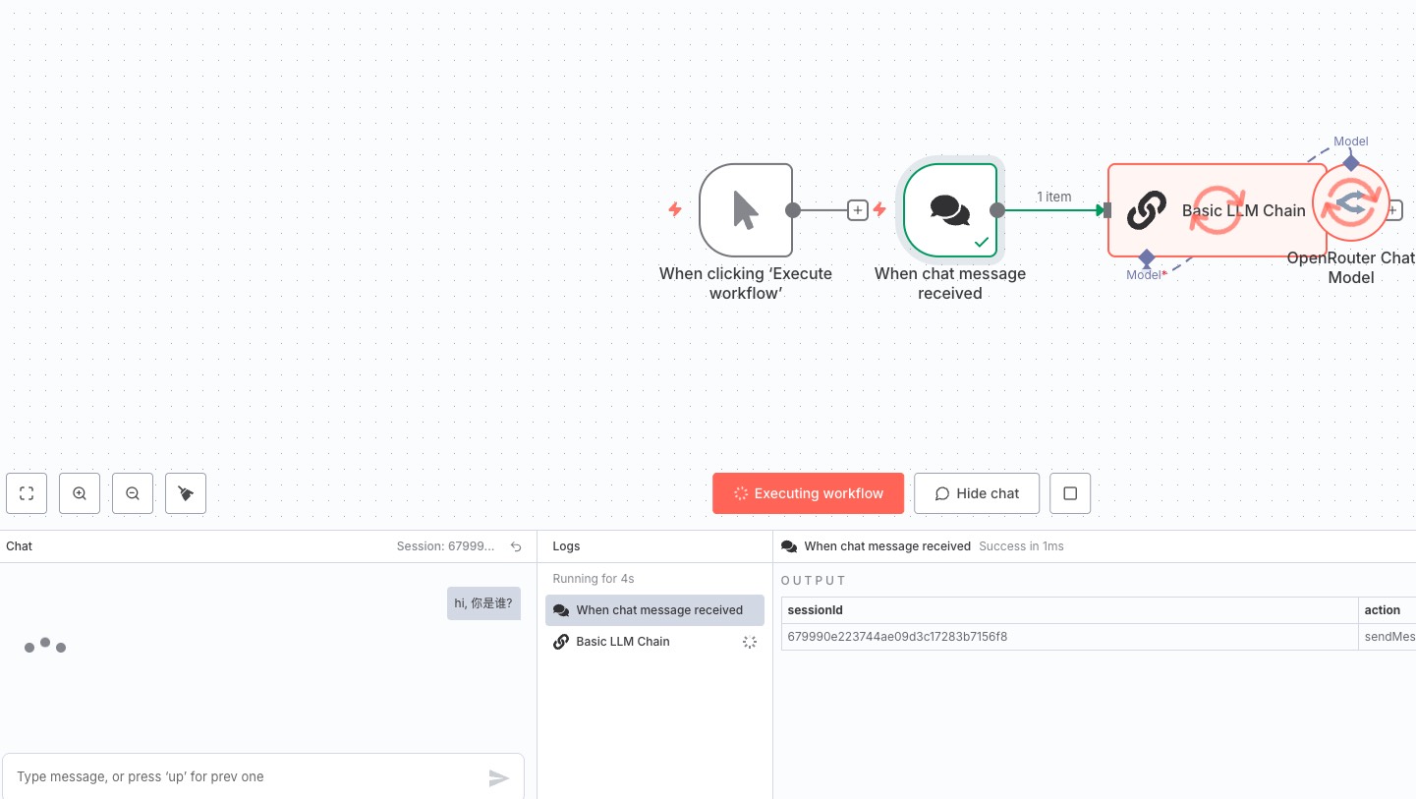Screen dimensions: 1416x799
Task: Hide the chat panel
Action: click(977, 493)
